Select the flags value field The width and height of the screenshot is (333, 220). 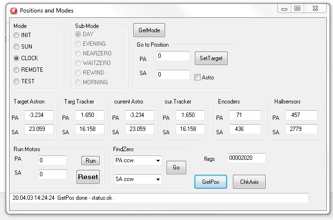click(246, 158)
